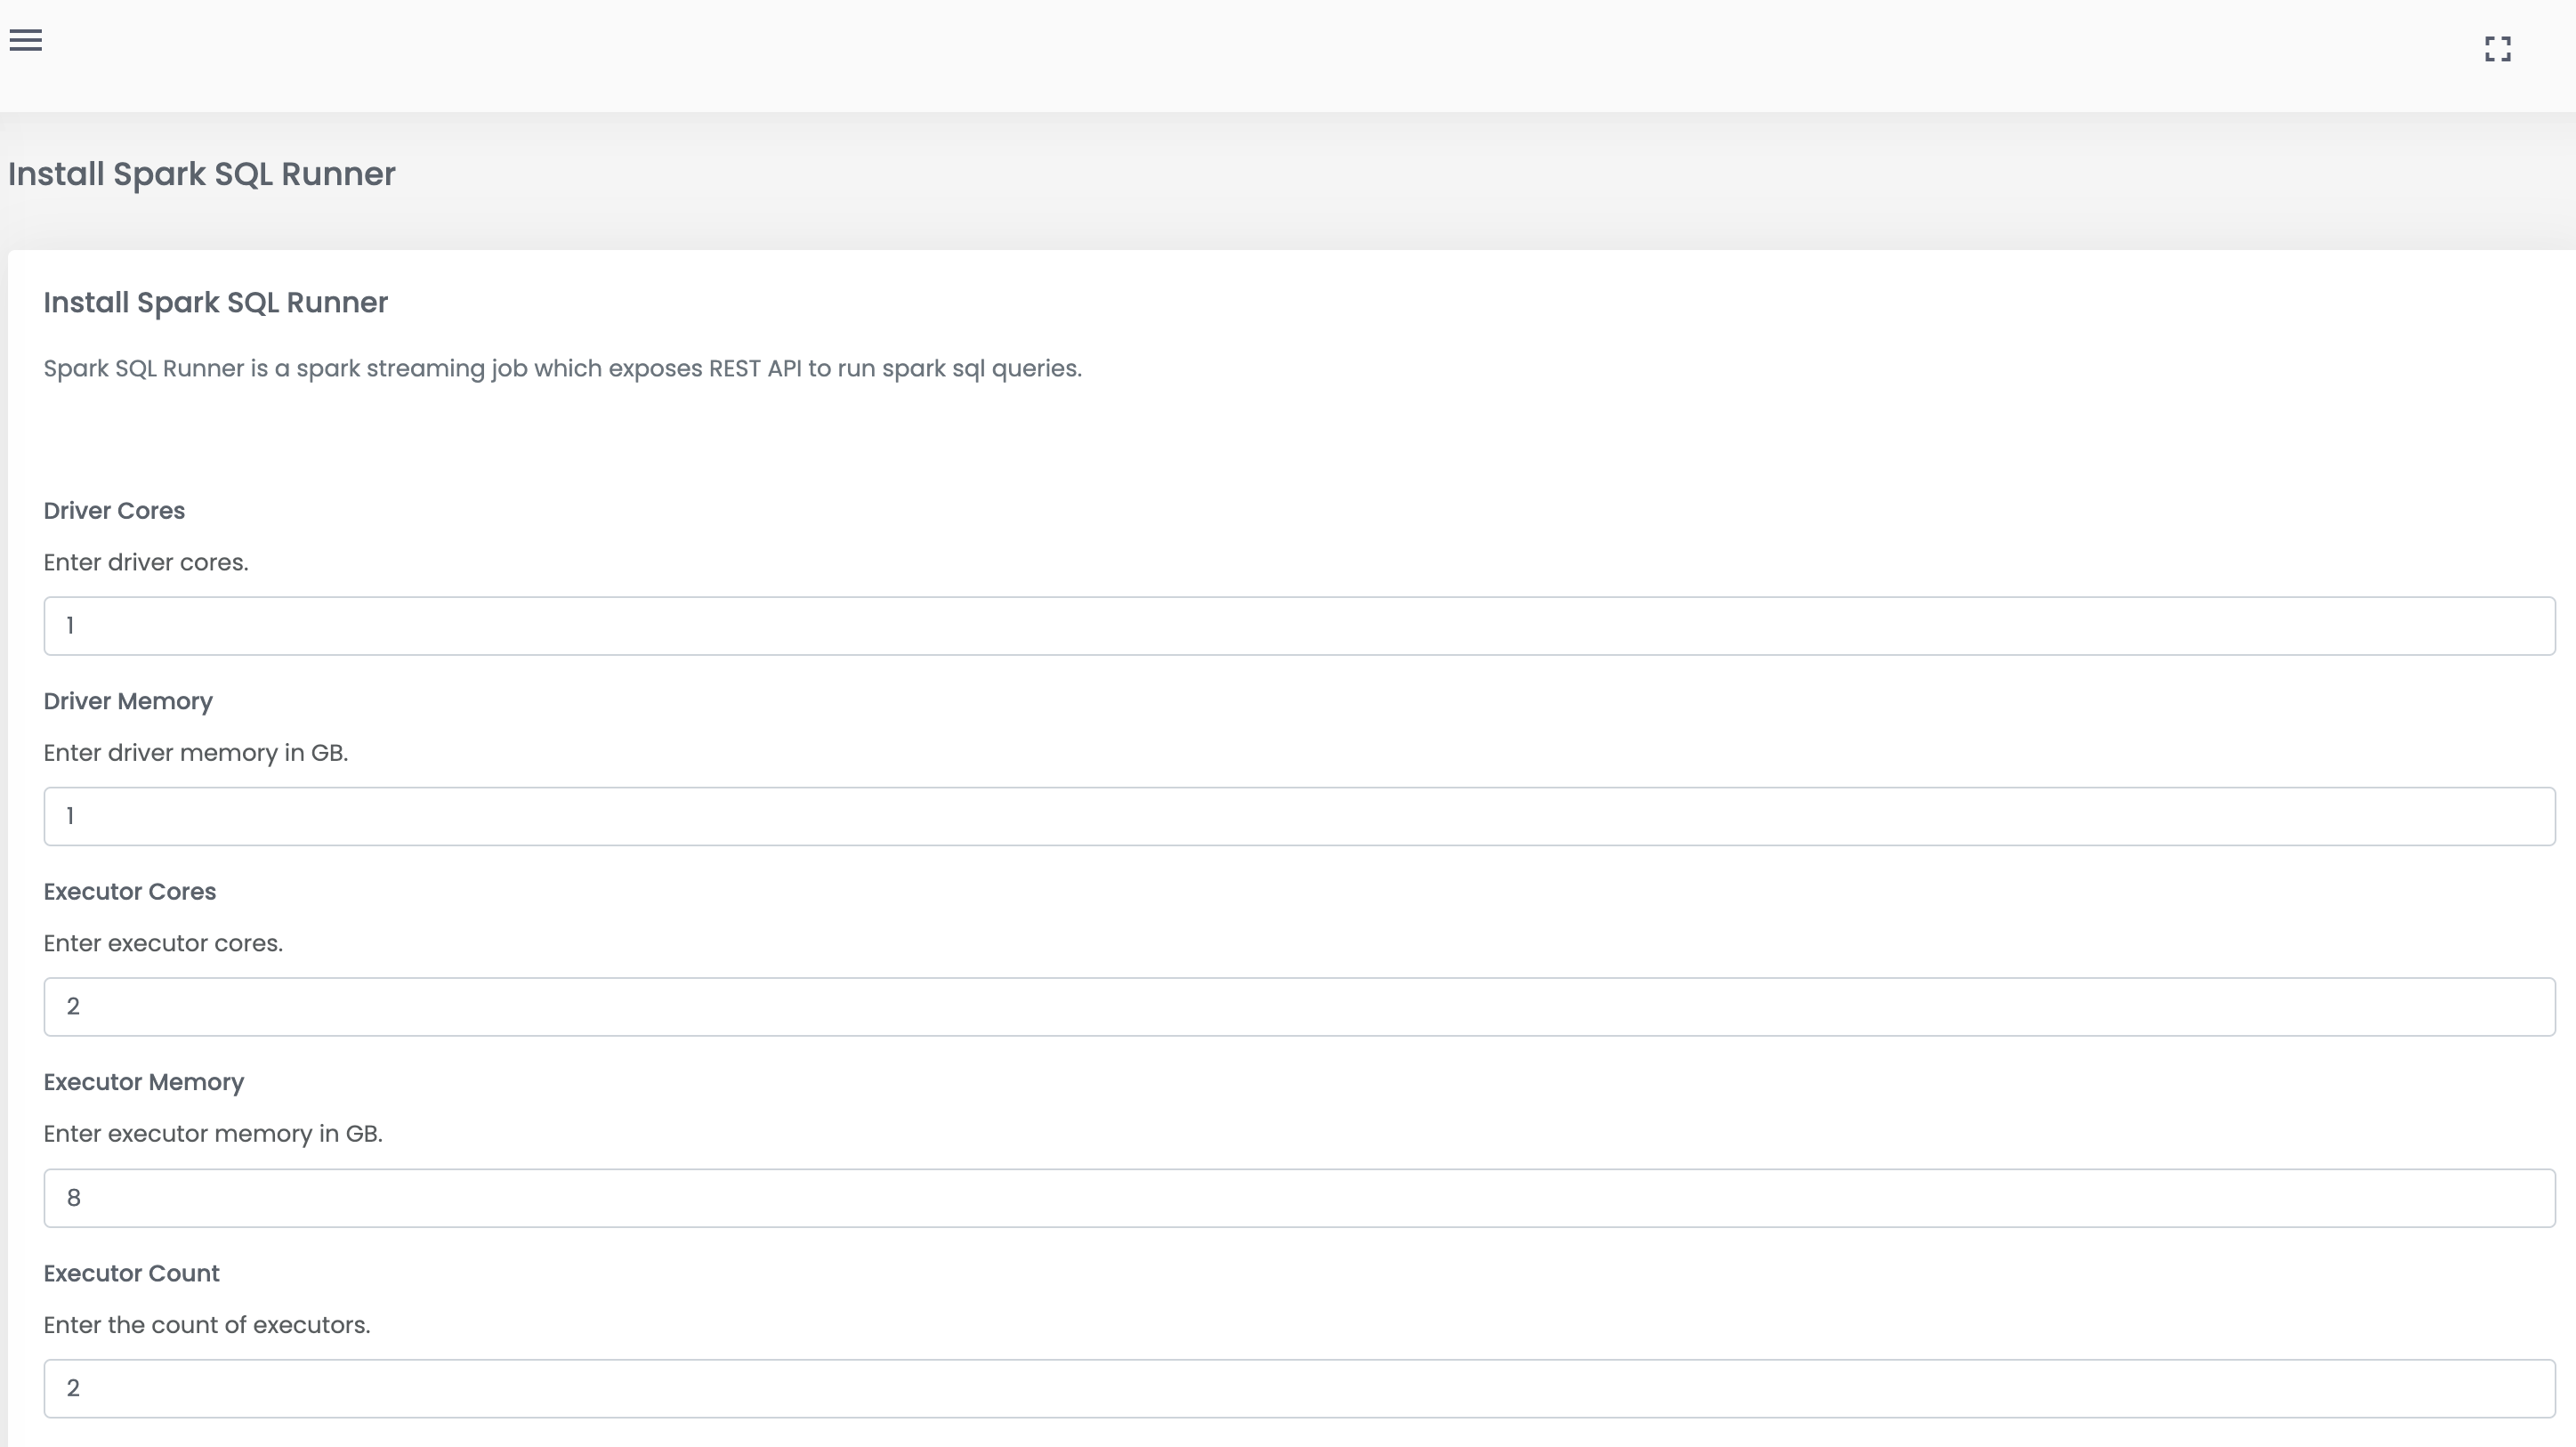Viewport: 2576px width, 1447px height.
Task: Click 'Enter driver memory in GB.' hint
Action: click(196, 753)
